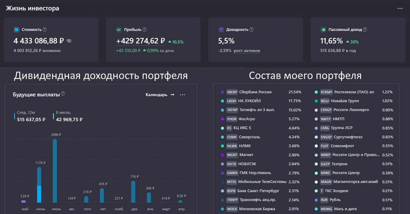The image size is (410, 214).
Task: Click the help icon next to Пассивный доход
Action: coord(365,30)
